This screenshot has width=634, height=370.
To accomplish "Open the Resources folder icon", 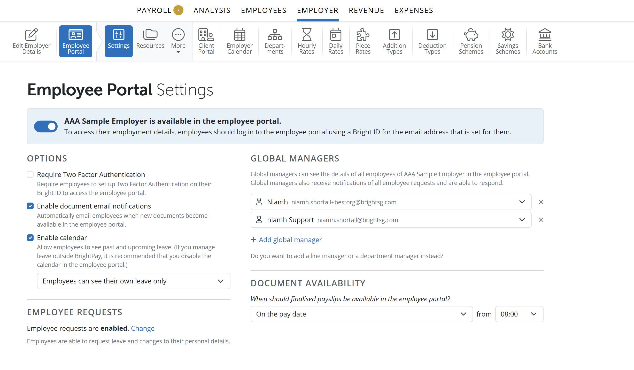I will 150,35.
